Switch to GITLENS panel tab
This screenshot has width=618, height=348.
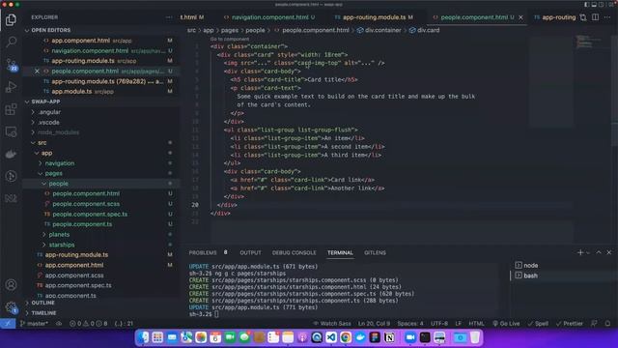point(375,252)
